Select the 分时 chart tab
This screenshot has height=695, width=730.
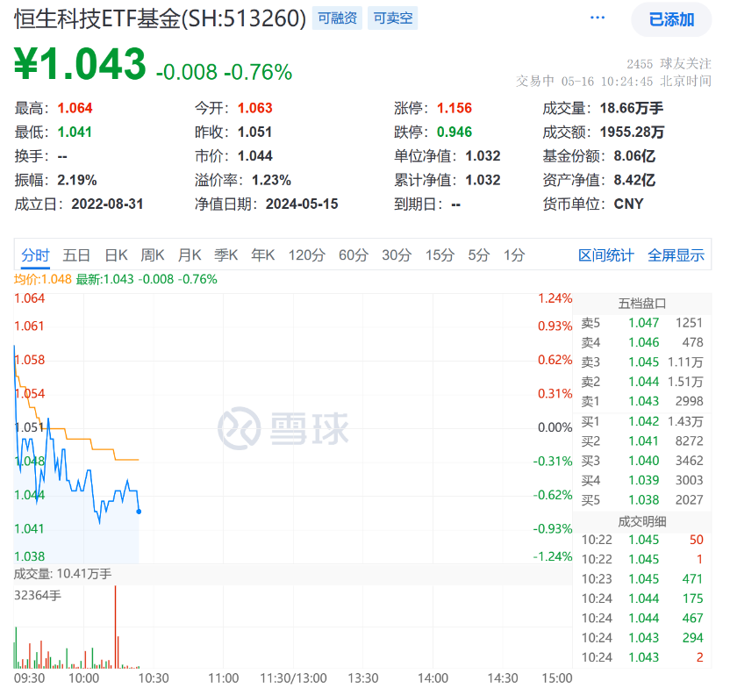point(35,254)
